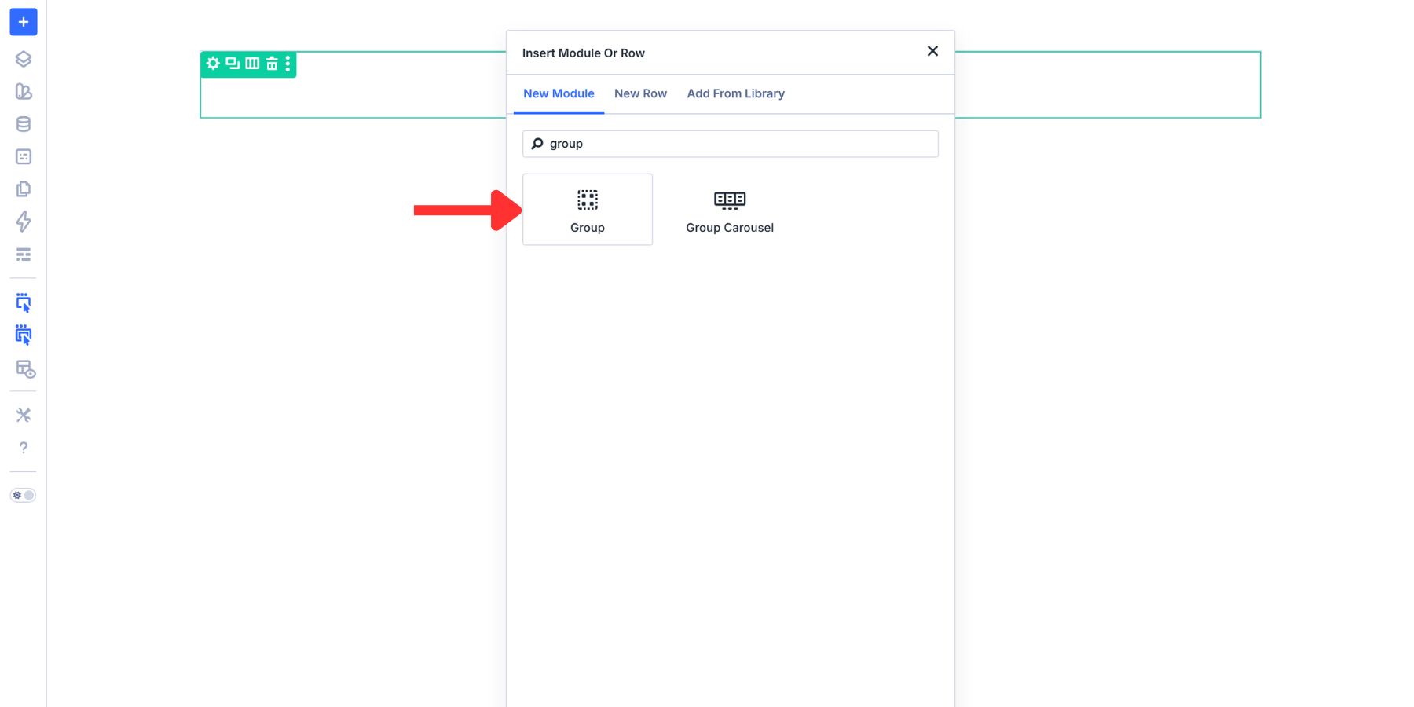This screenshot has width=1414, height=707.
Task: Switch to the New Row tab
Action: [640, 93]
